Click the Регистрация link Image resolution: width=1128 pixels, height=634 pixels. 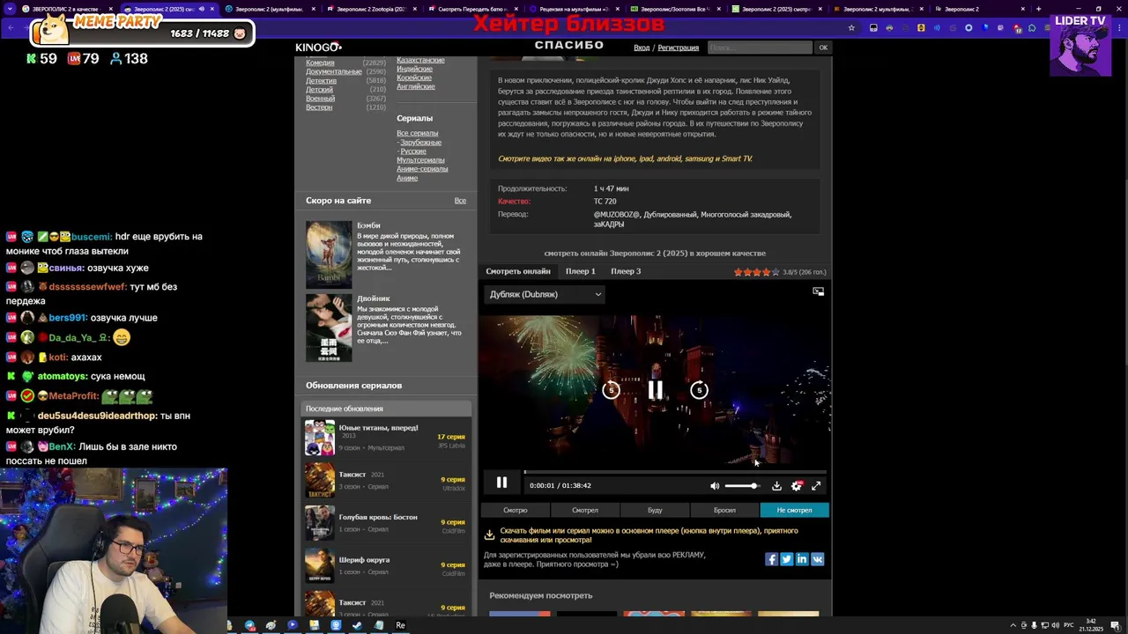click(678, 48)
